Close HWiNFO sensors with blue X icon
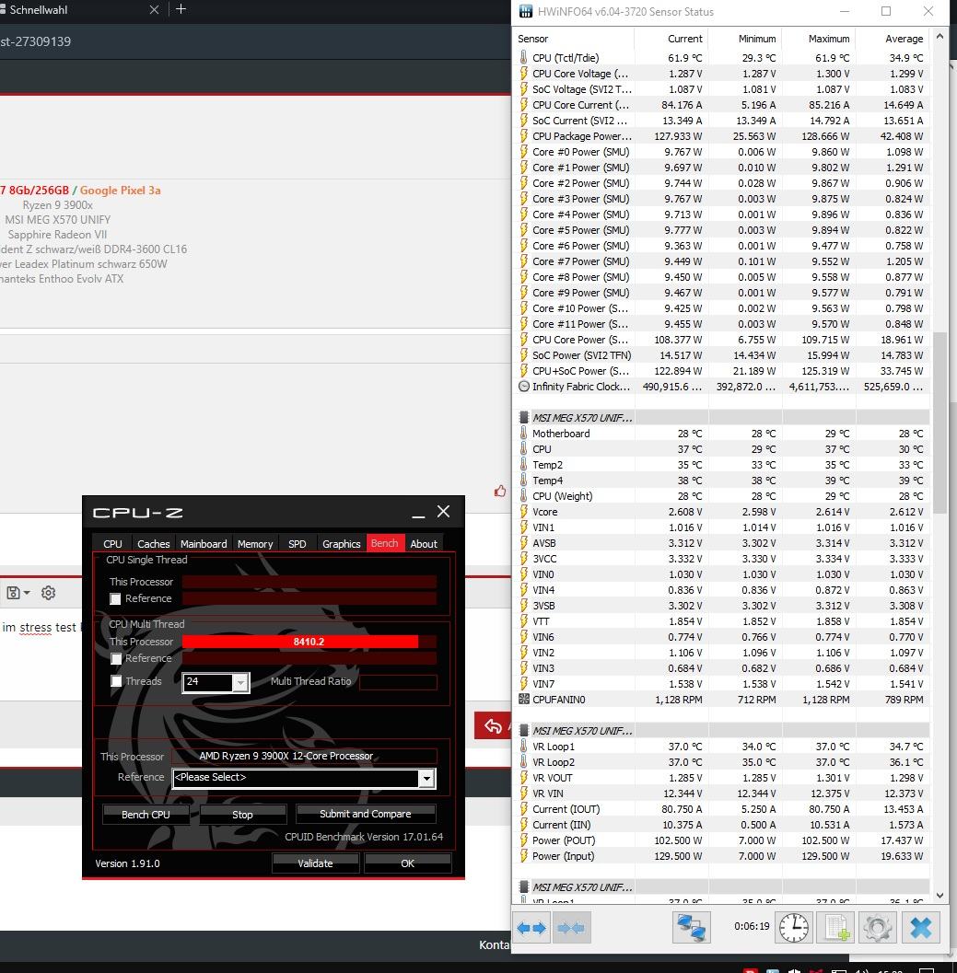The image size is (957, 973). point(920,928)
